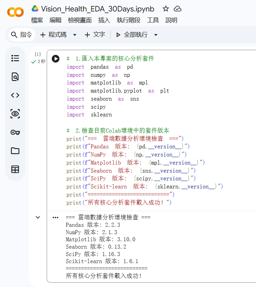Click output NumPy 版本: 2.1.3
This screenshot has height=287, width=256.
click(91, 232)
